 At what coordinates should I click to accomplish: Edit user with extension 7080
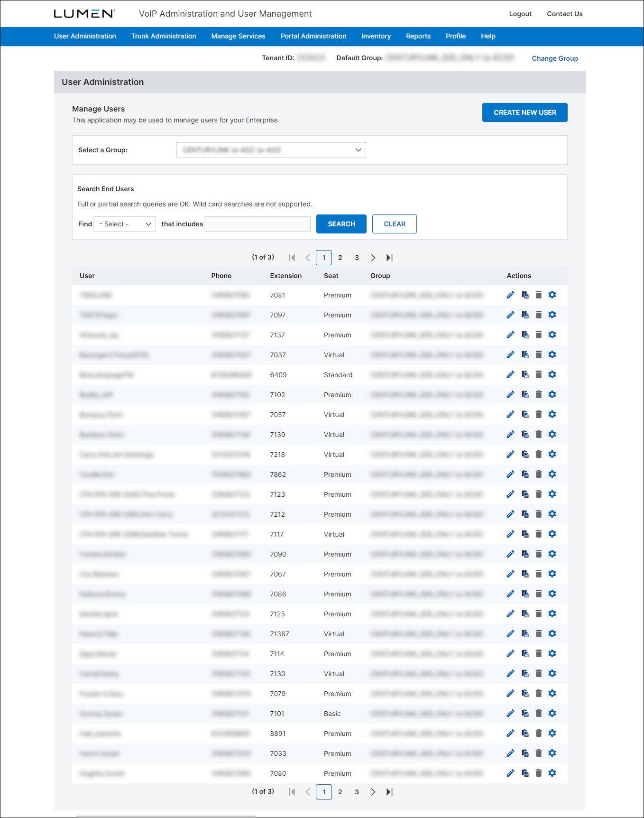point(510,773)
